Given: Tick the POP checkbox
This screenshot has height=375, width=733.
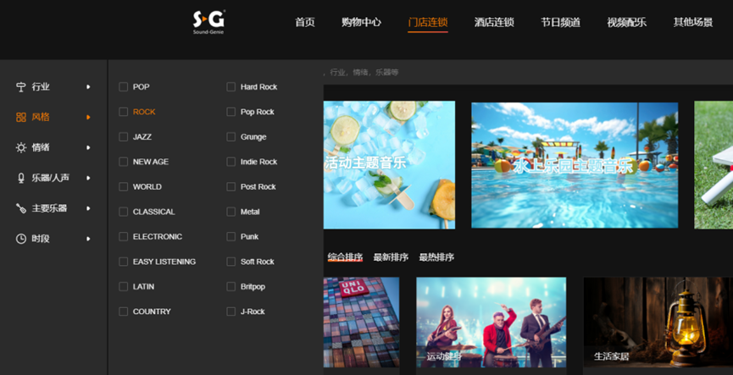Looking at the screenshot, I should coord(124,87).
